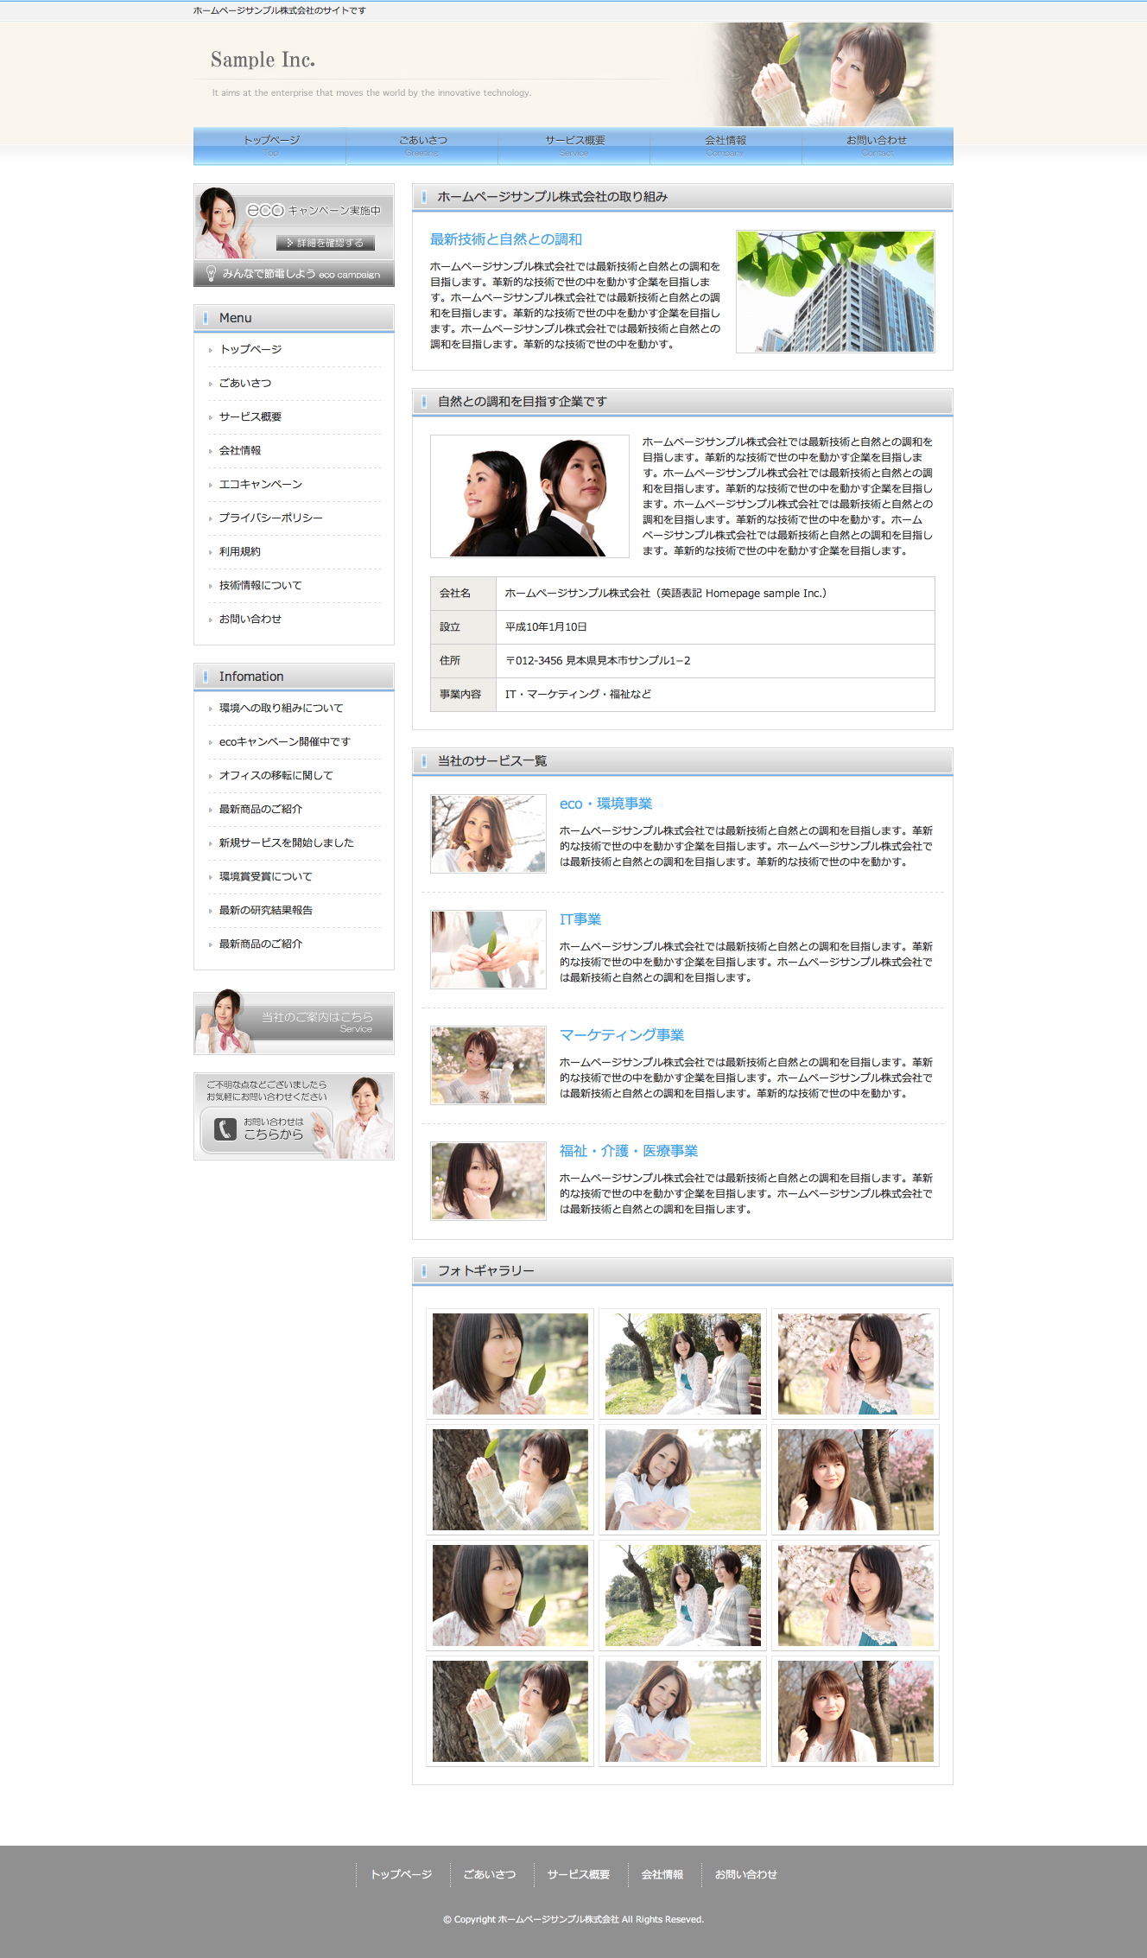The width and height of the screenshot is (1147, 1958).
Task: Open the 詳細を確認する campaign button
Action: [326, 243]
